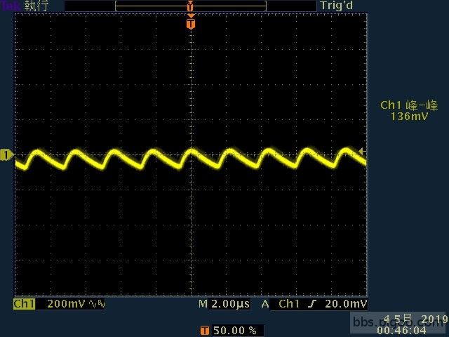Click the Ch1 峰-峰 measurement label
The width and height of the screenshot is (449, 337).
pyautogui.click(x=409, y=105)
